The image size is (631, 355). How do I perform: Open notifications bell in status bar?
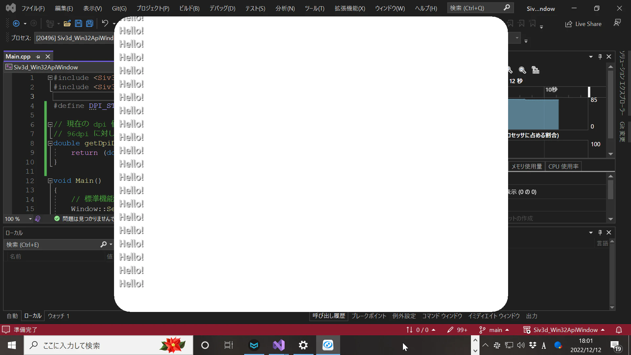pos(619,330)
